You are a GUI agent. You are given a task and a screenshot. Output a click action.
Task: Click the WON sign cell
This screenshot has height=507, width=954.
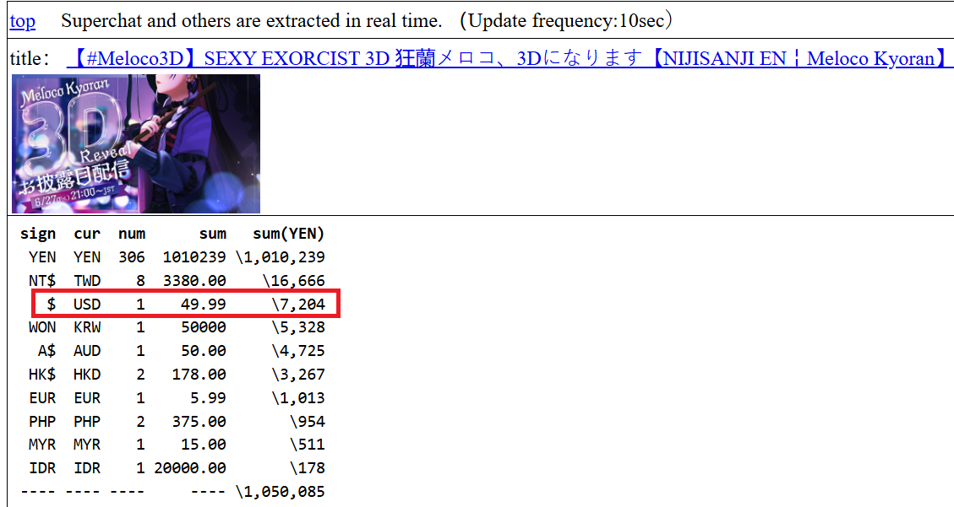point(42,328)
